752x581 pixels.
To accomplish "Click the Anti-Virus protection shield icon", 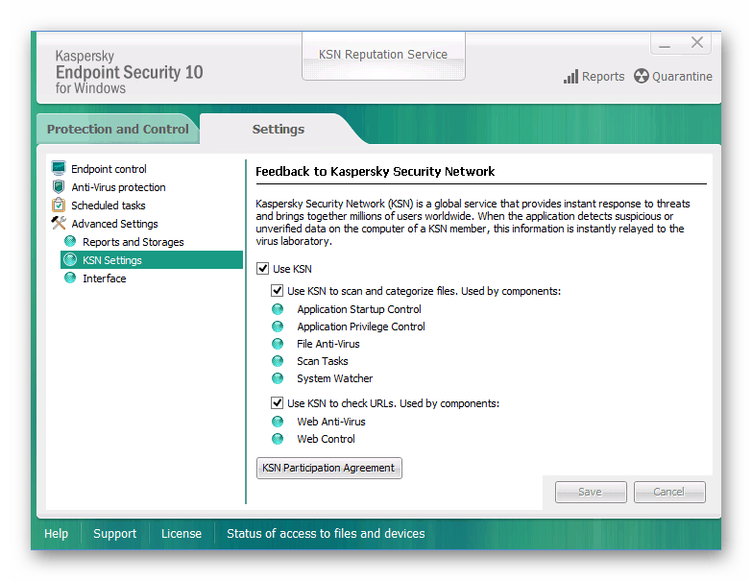I will click(59, 186).
